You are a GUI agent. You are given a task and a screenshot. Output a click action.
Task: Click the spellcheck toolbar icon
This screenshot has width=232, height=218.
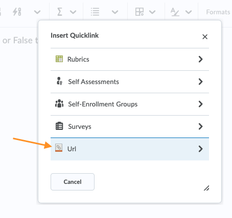point(175,12)
